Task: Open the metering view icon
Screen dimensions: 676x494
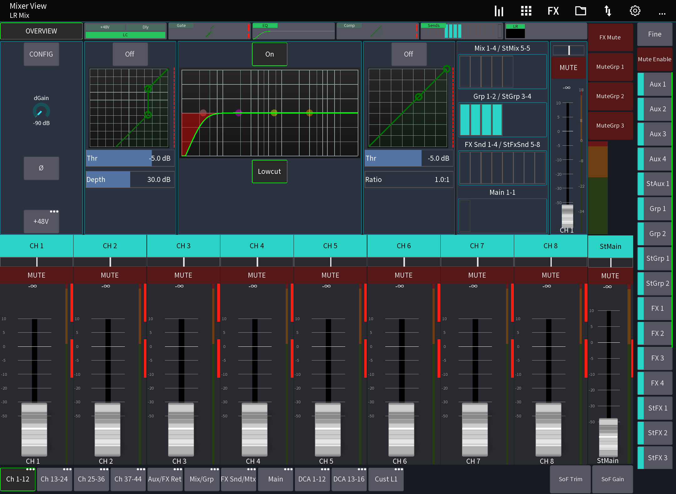Action: pos(499,10)
